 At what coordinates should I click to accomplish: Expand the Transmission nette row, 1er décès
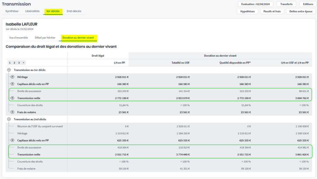point(12,98)
